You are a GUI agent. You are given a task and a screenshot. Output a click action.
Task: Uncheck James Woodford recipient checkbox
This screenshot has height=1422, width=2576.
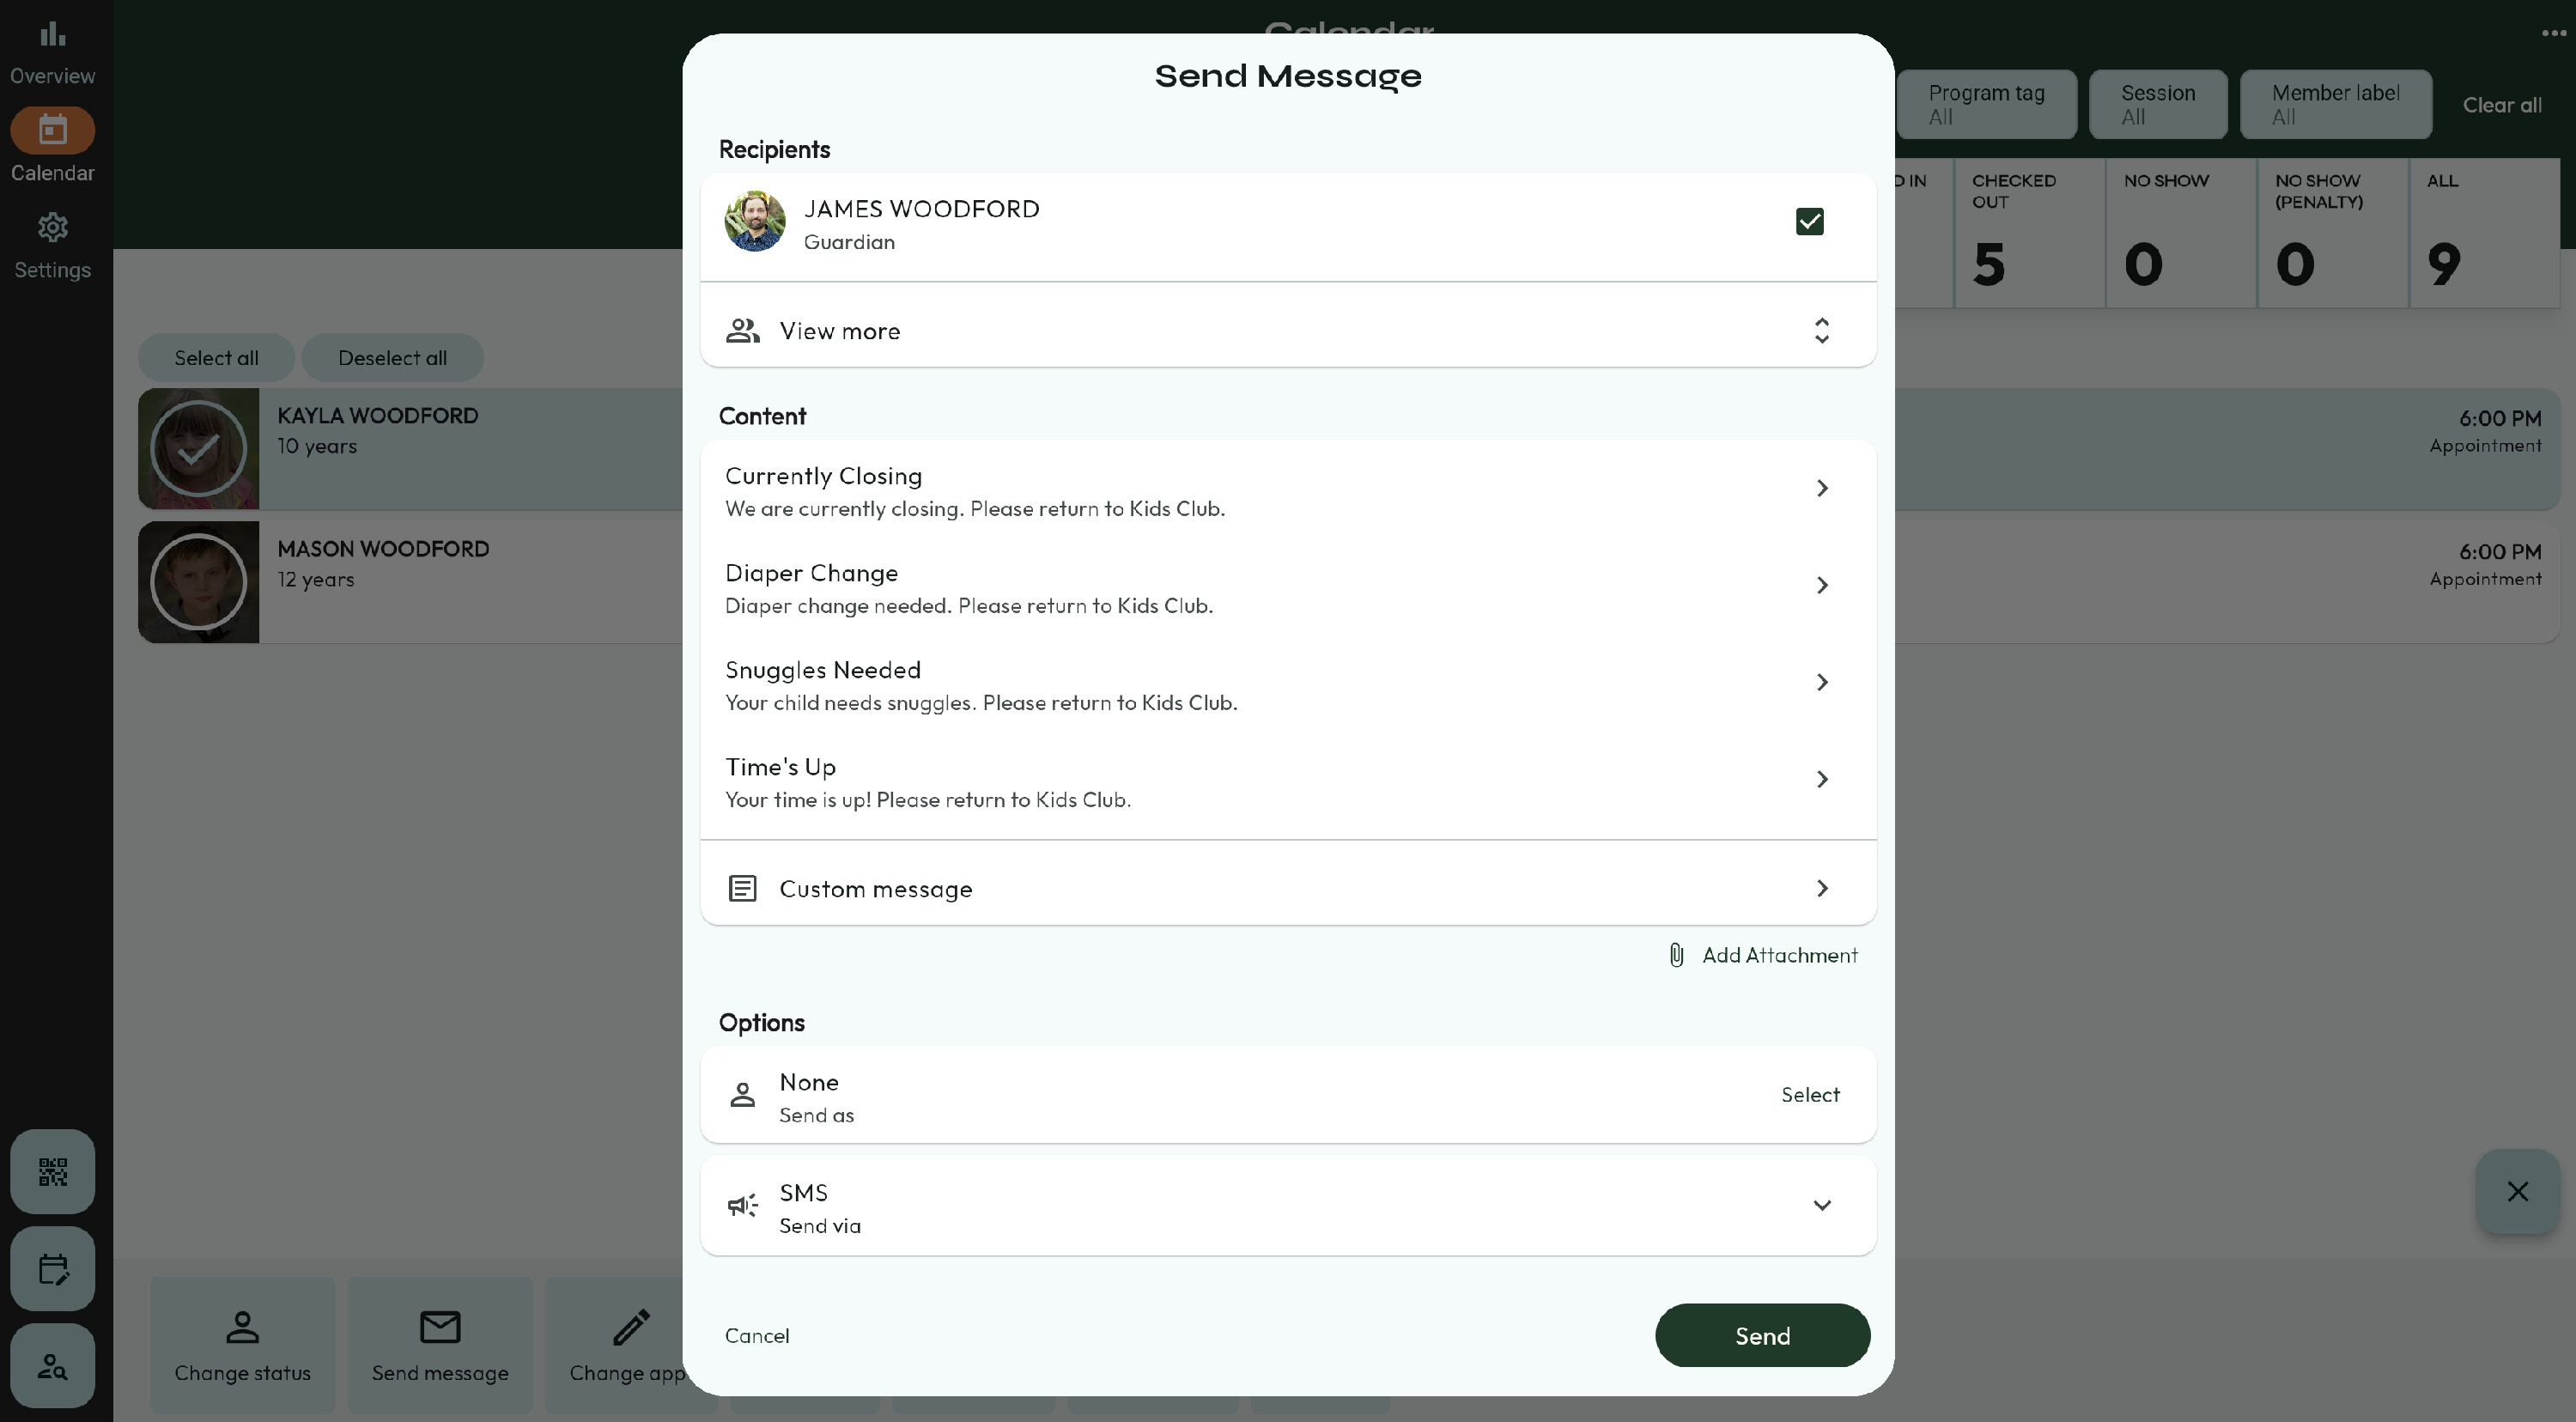pyautogui.click(x=1809, y=221)
